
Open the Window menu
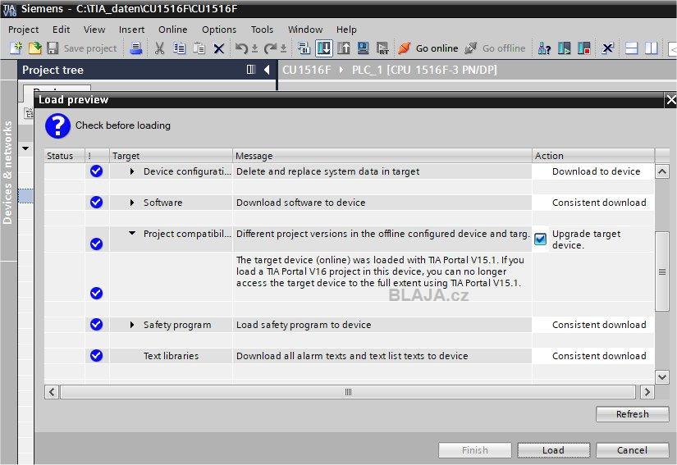pos(305,30)
